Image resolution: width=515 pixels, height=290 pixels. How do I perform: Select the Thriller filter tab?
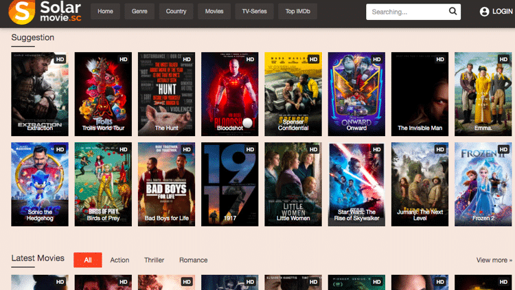154,260
